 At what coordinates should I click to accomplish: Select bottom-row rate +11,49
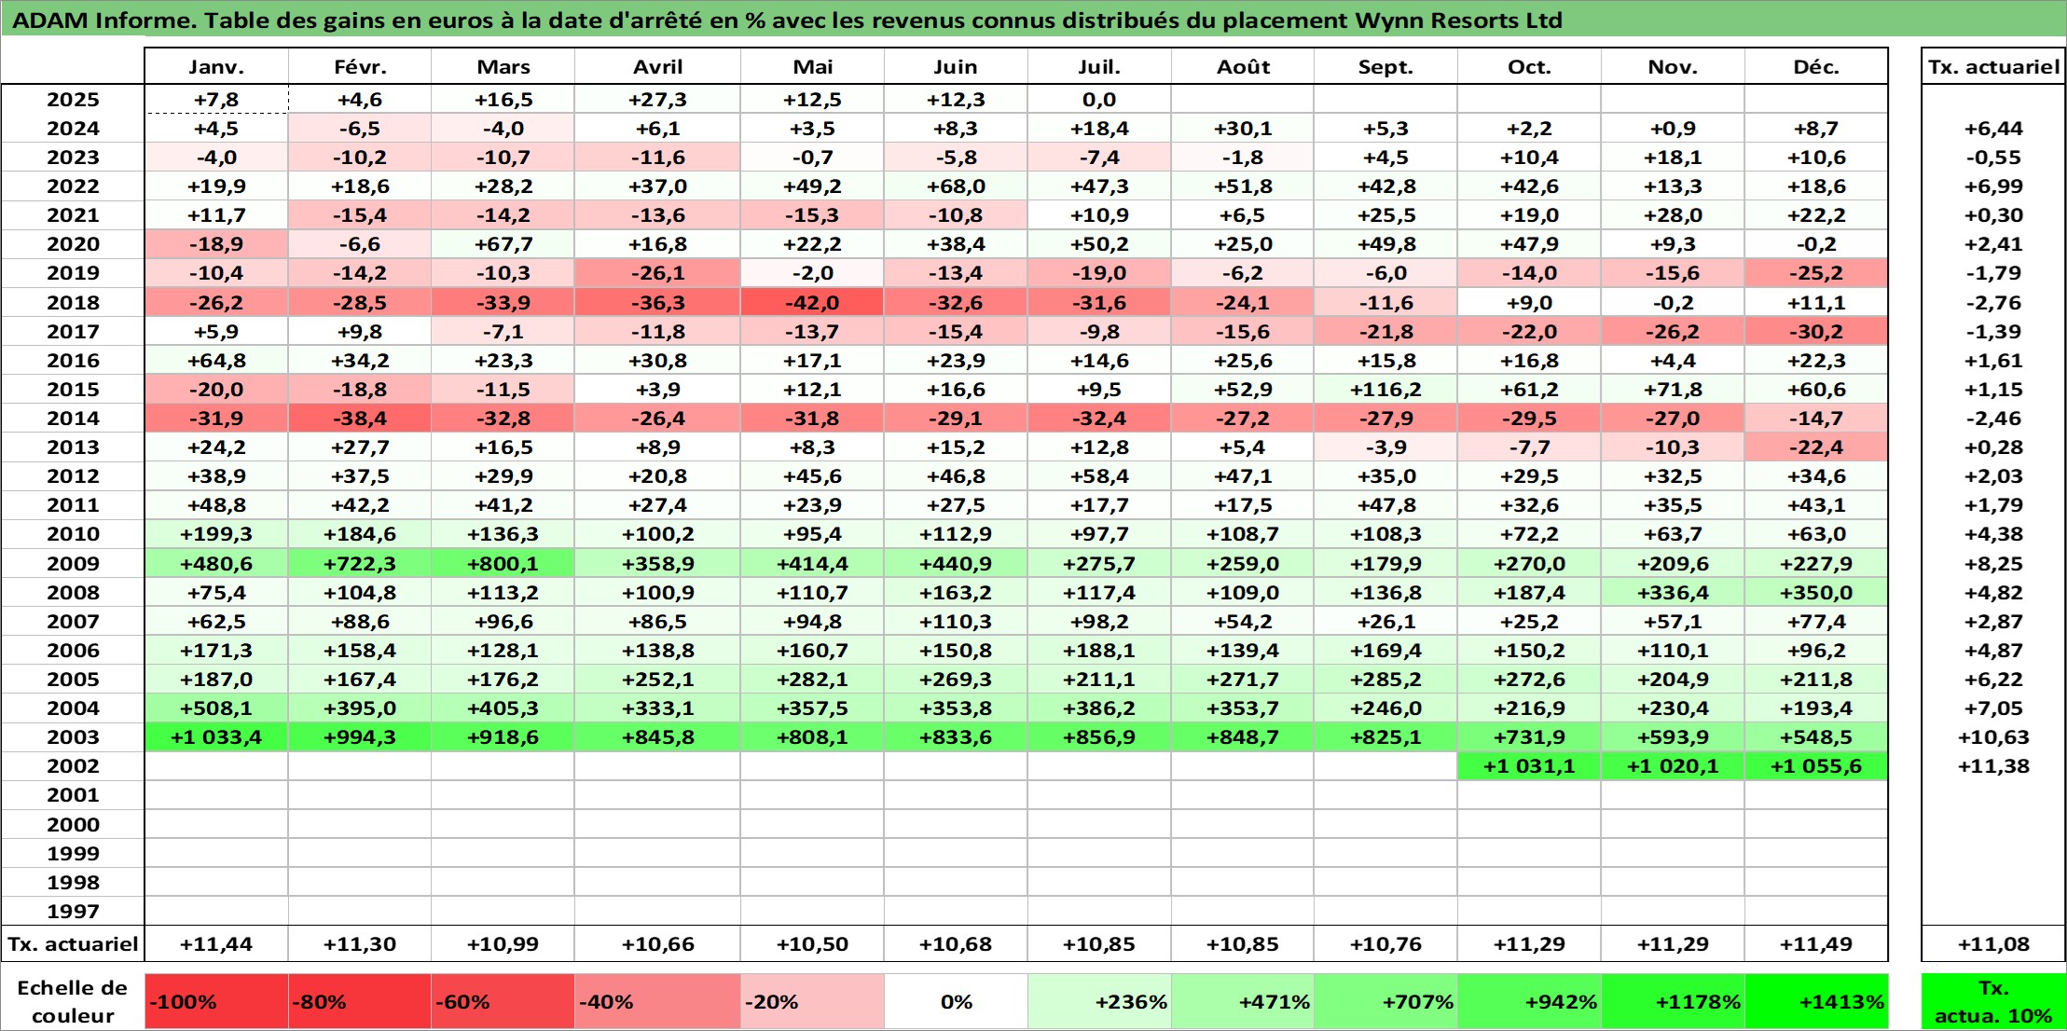1816,943
